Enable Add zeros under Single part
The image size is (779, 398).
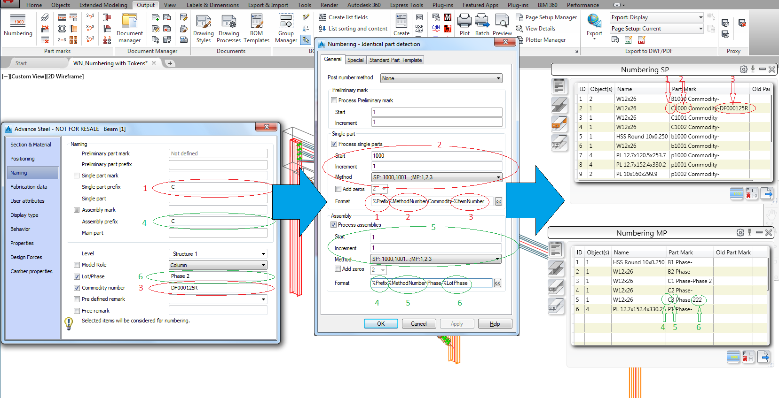(338, 189)
